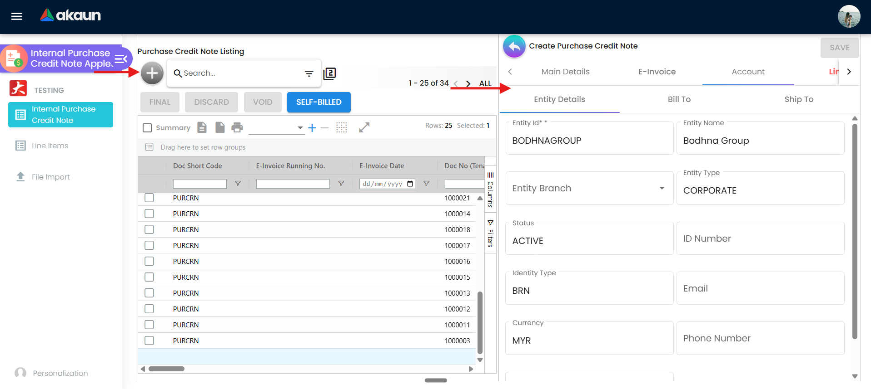Export listing as document icon
Screen dimensions: 871x389
(202, 127)
